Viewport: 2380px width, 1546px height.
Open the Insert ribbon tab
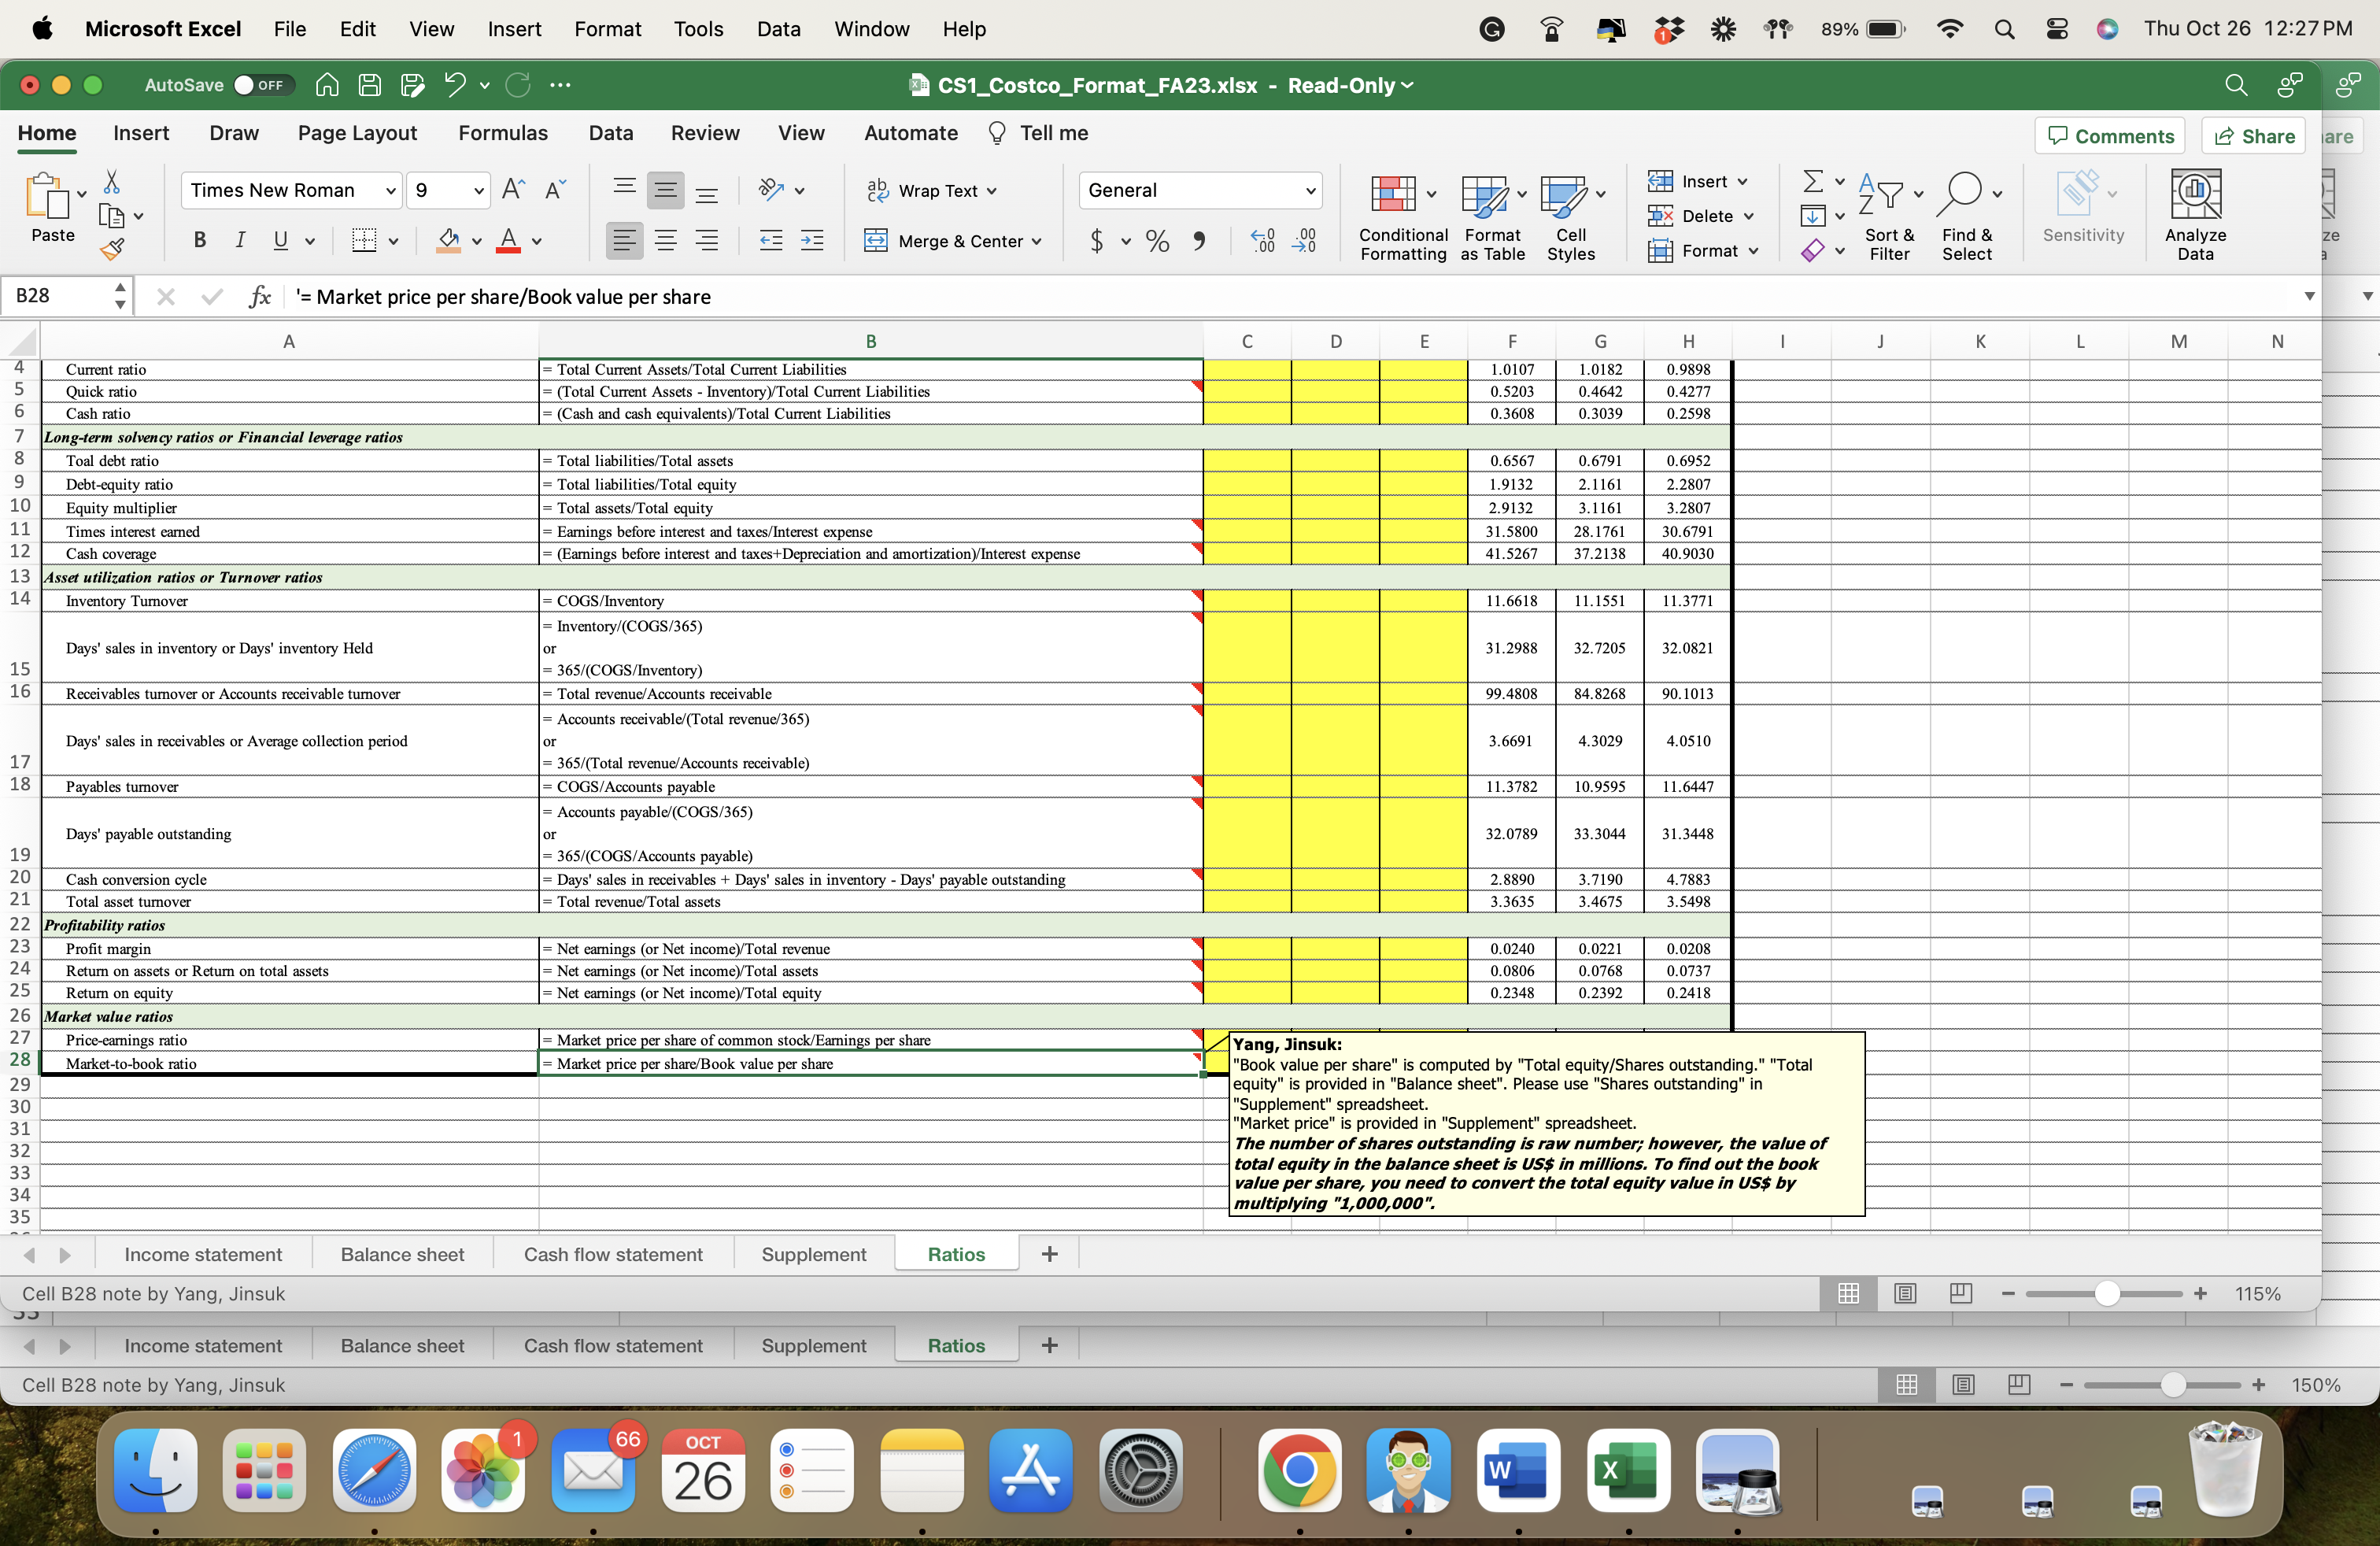tap(141, 133)
